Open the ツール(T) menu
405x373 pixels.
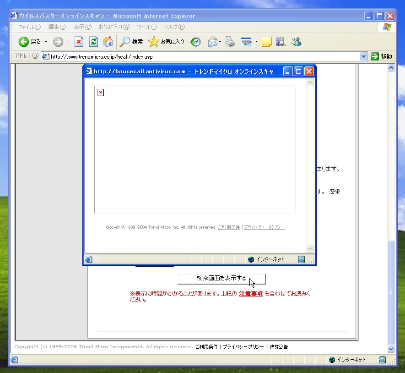(147, 27)
